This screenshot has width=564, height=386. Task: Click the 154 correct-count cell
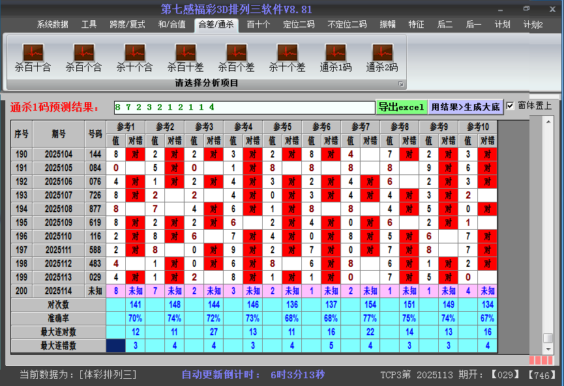coord(370,305)
